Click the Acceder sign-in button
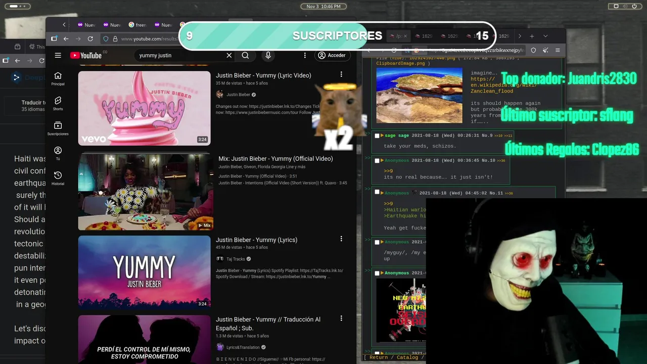Screen dimensions: 647x364 click(x=332, y=56)
